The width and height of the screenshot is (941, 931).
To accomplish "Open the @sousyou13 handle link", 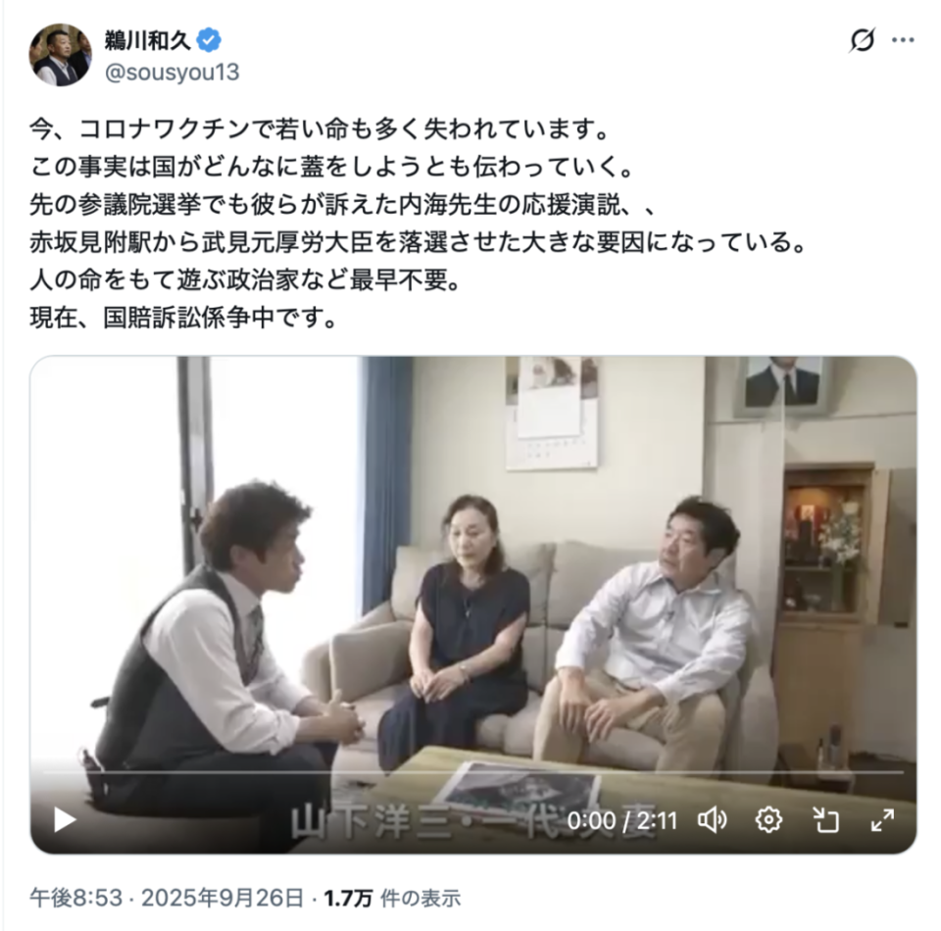I will click(x=173, y=72).
